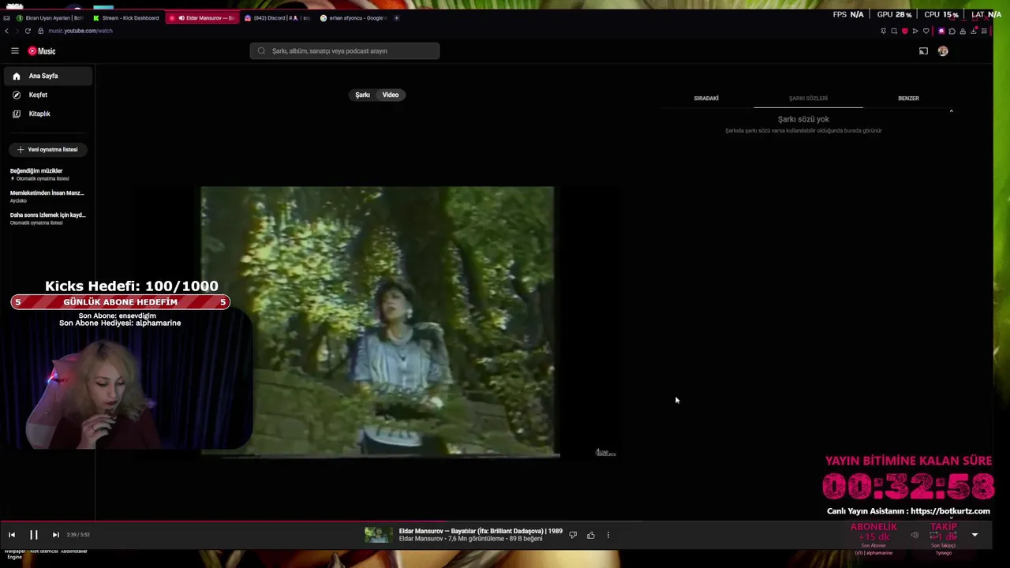Screen dimensions: 1010x568
Task: Switch to Video mode
Action: (x=391, y=95)
